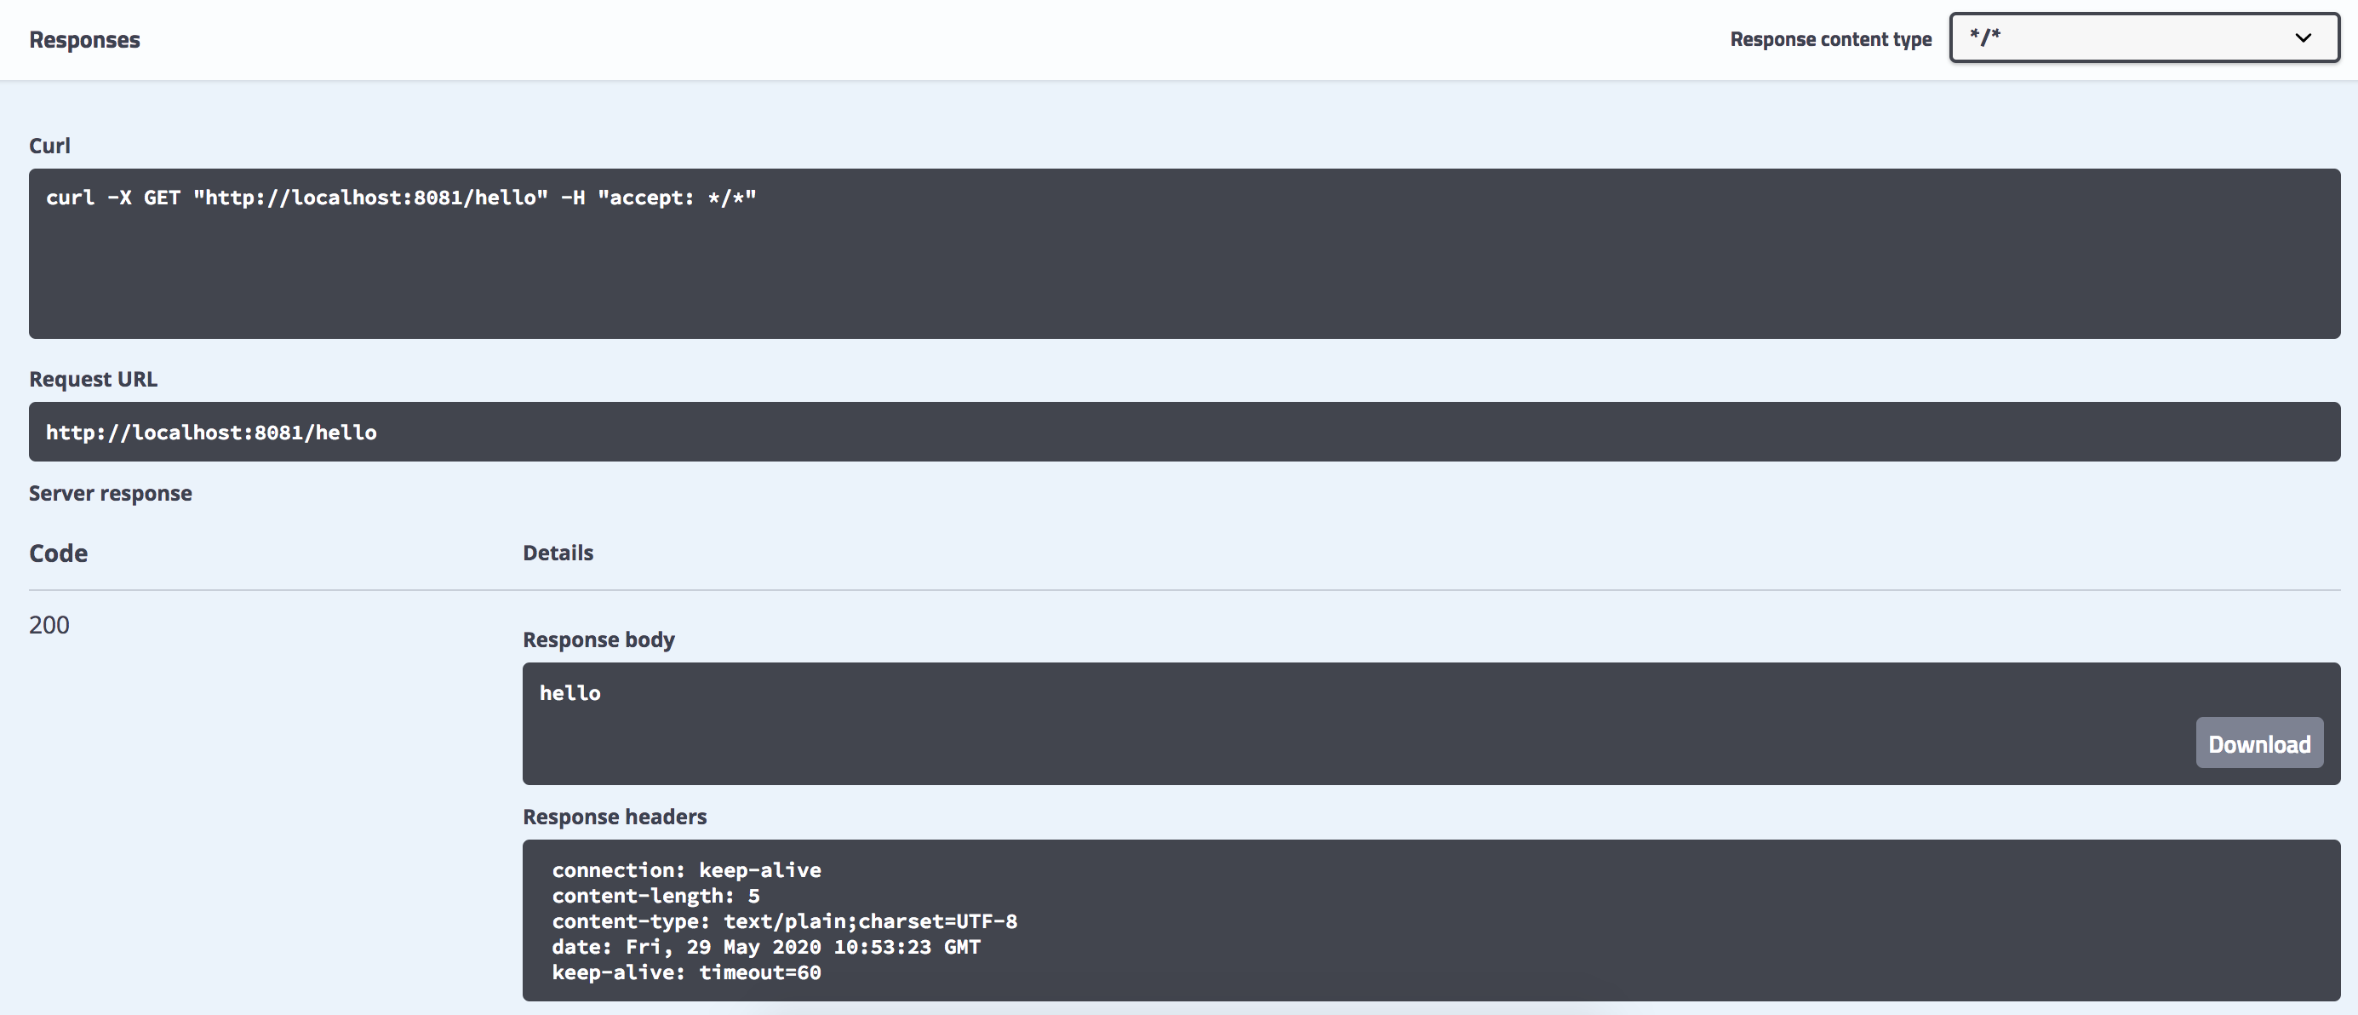Click the Response headers label
The height and width of the screenshot is (1015, 2358).
click(x=615, y=817)
